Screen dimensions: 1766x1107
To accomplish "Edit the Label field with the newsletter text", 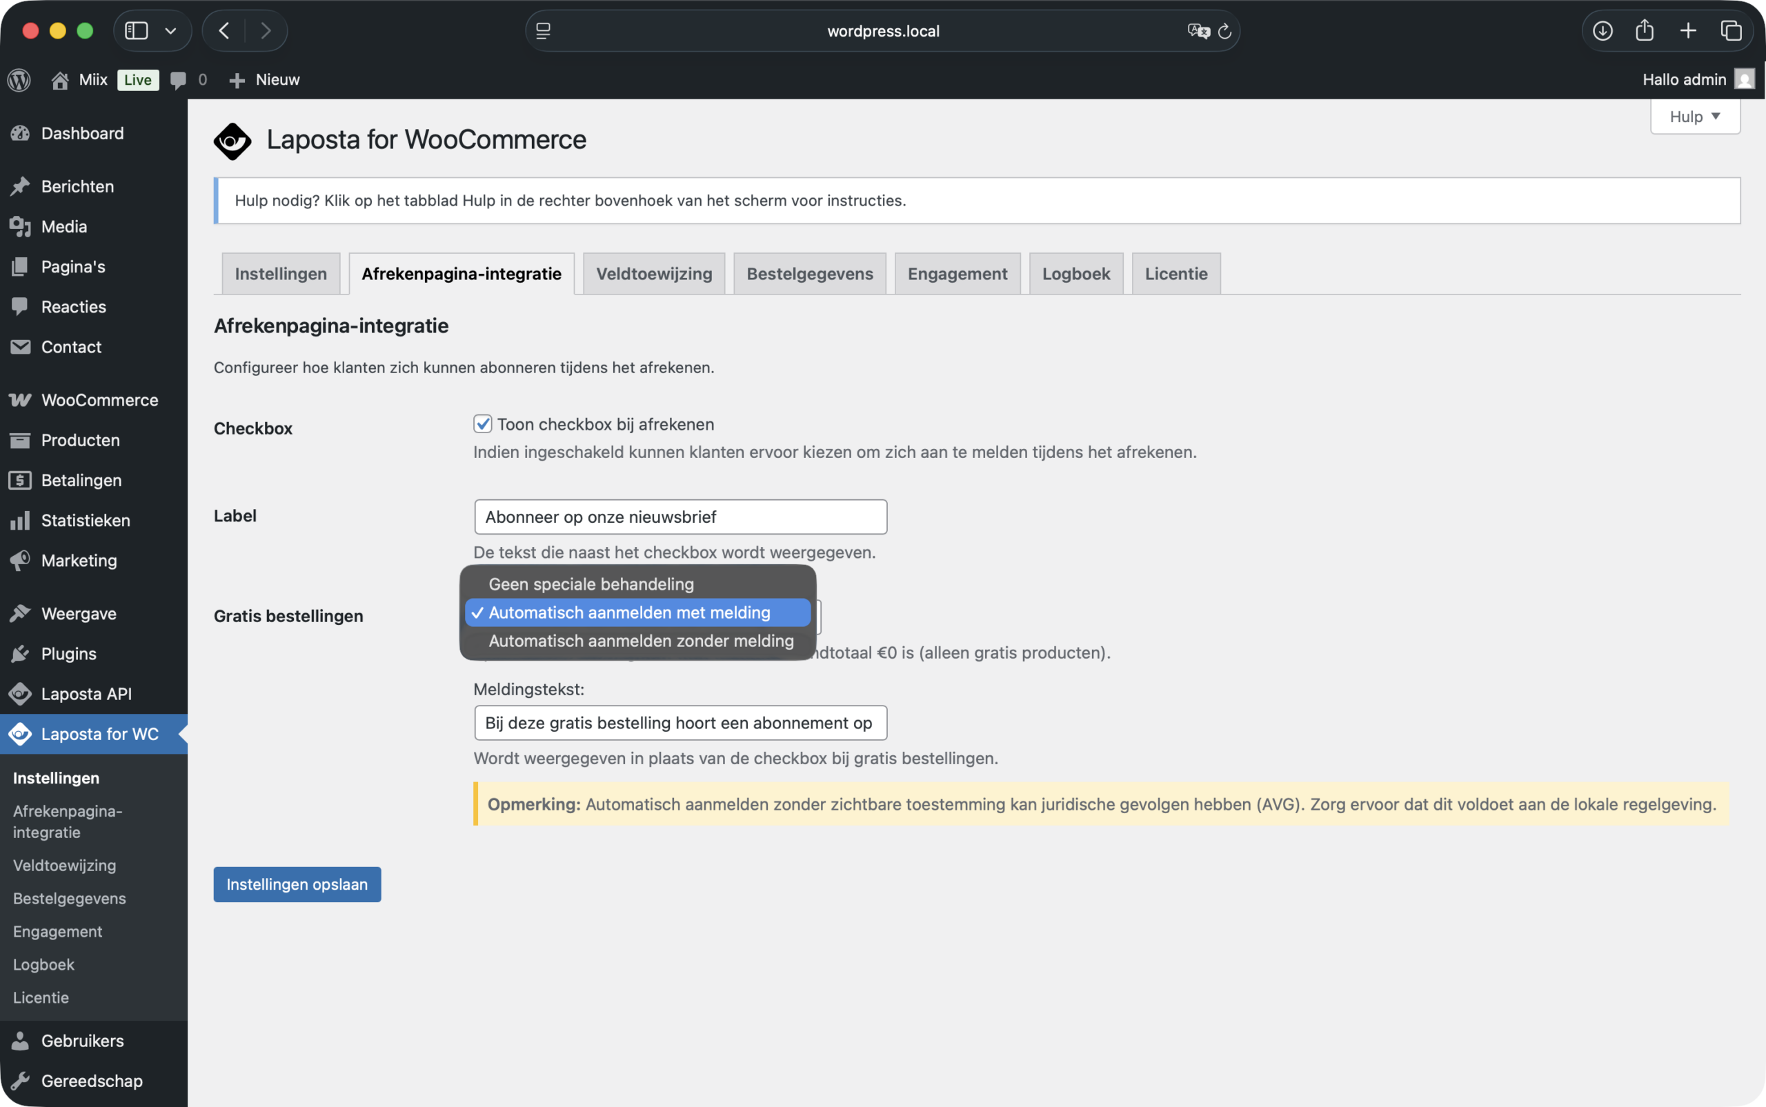I will (x=679, y=516).
